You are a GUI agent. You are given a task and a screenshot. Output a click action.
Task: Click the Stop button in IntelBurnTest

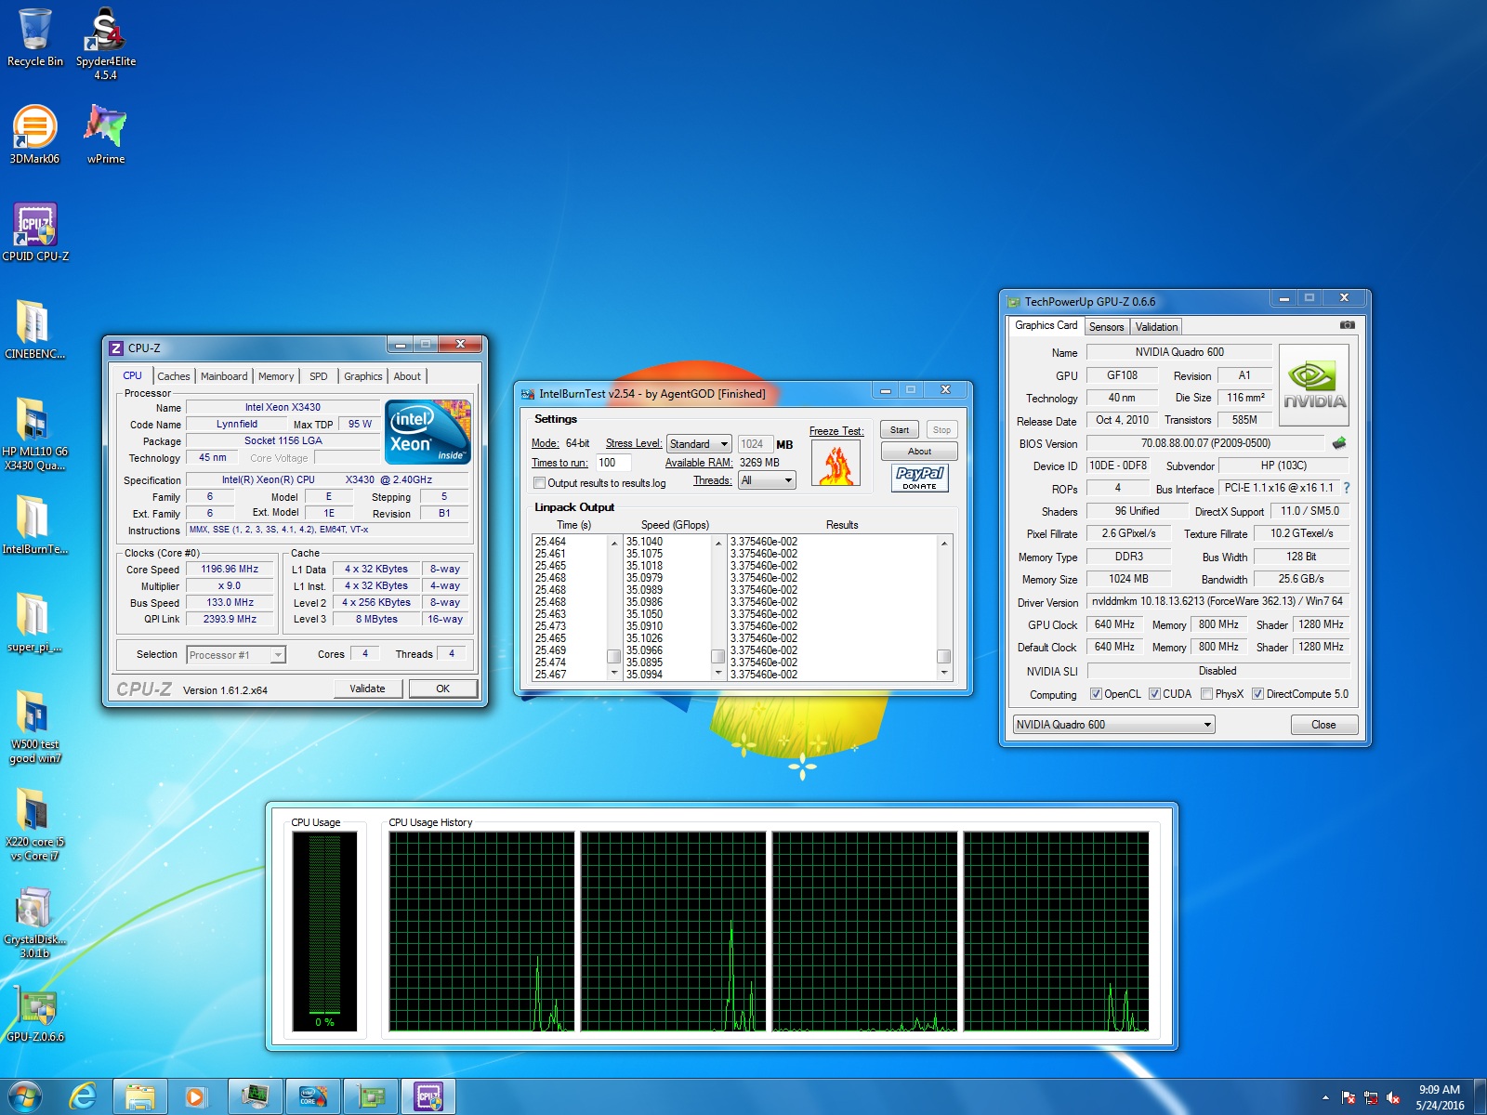click(941, 429)
